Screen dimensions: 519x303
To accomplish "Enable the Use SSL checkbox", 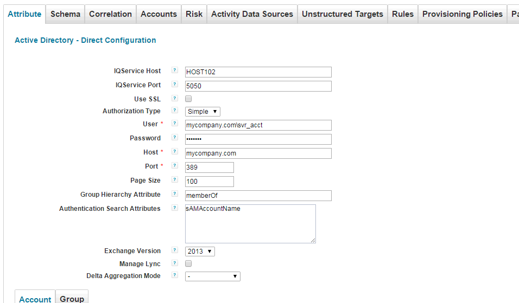I will click(188, 99).
